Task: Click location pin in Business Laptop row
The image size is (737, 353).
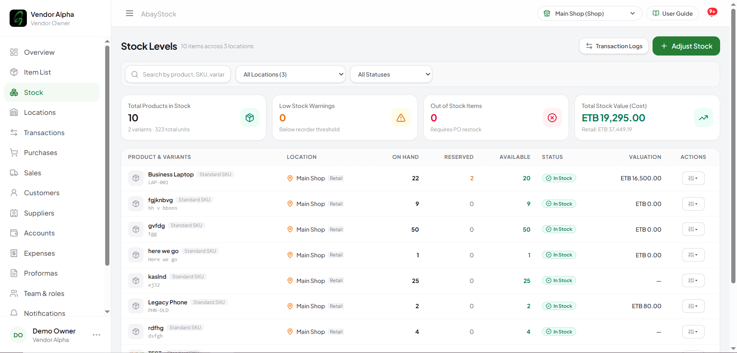Action: pos(290,178)
